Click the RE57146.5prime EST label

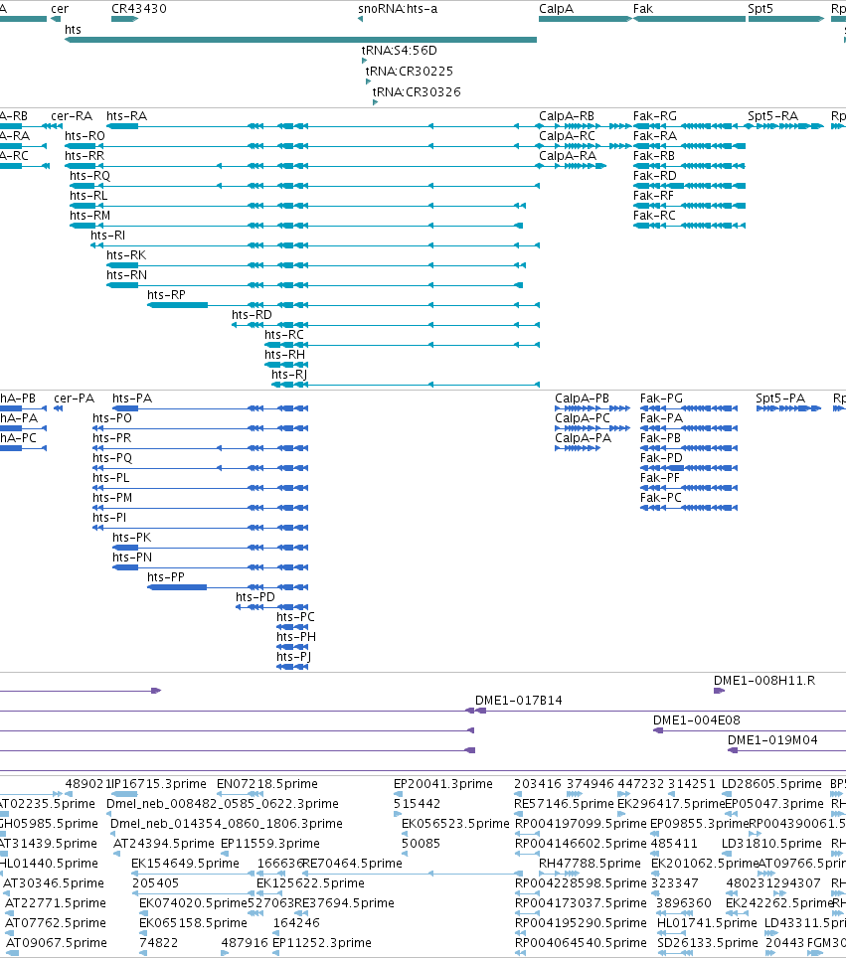tap(565, 804)
